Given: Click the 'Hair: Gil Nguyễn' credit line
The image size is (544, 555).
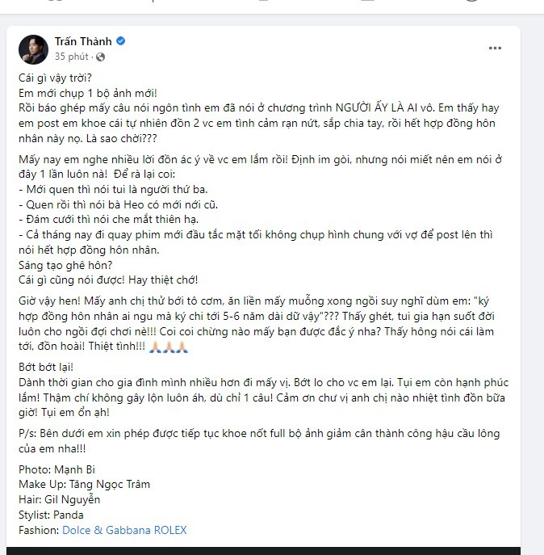Looking at the screenshot, I should pos(60,499).
